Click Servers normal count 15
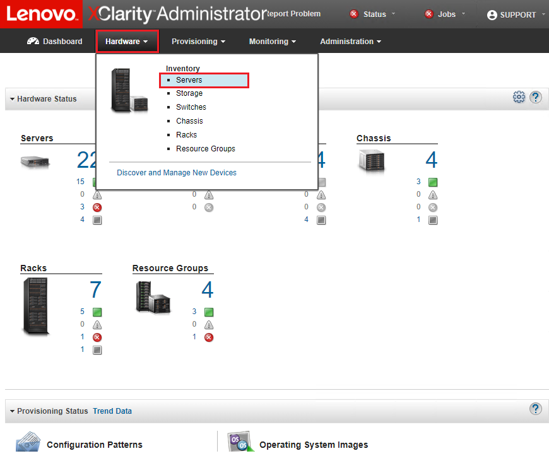This screenshot has width=549, height=456. point(80,182)
